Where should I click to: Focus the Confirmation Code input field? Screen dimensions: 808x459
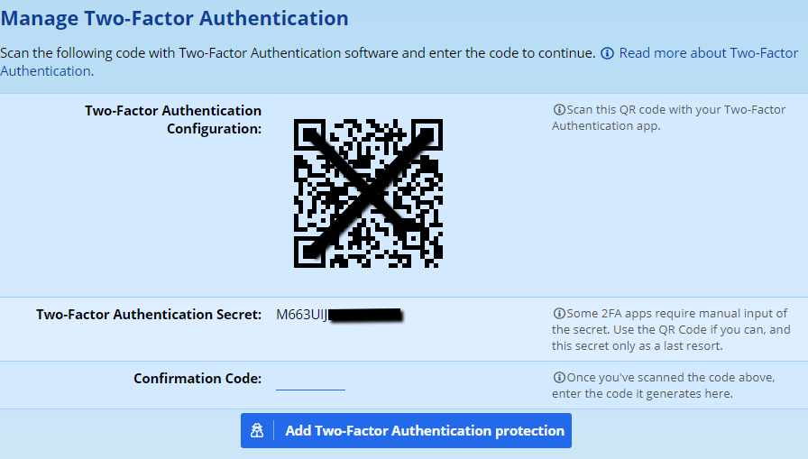click(310, 380)
